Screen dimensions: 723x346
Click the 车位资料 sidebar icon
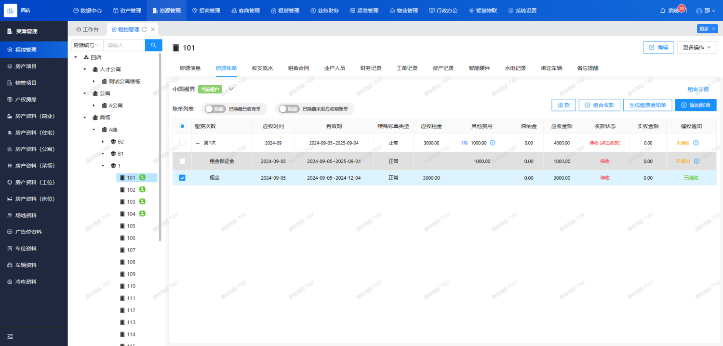[x=10, y=249]
